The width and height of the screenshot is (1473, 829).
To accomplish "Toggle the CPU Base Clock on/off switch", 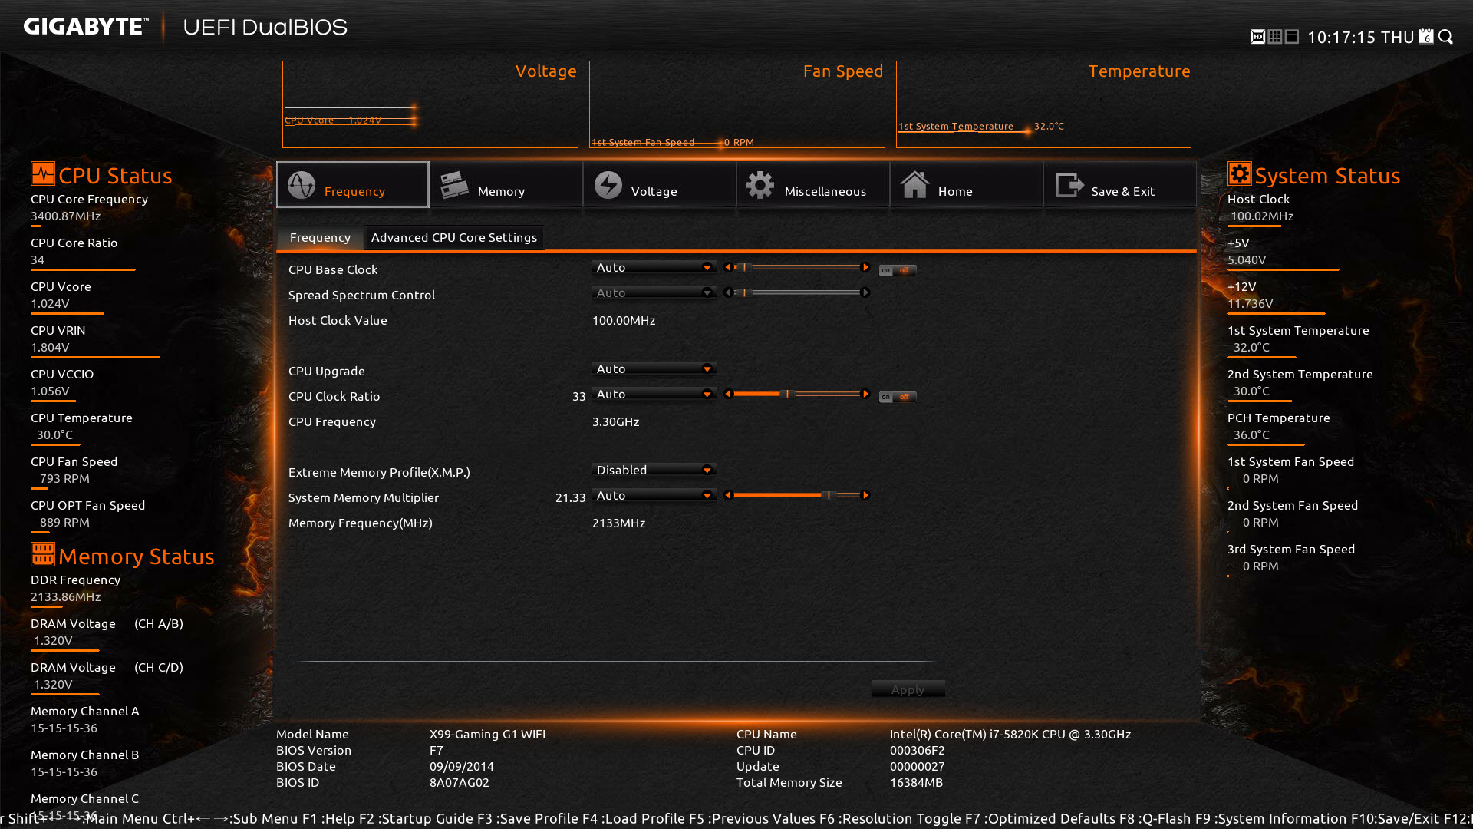I will coord(897,270).
